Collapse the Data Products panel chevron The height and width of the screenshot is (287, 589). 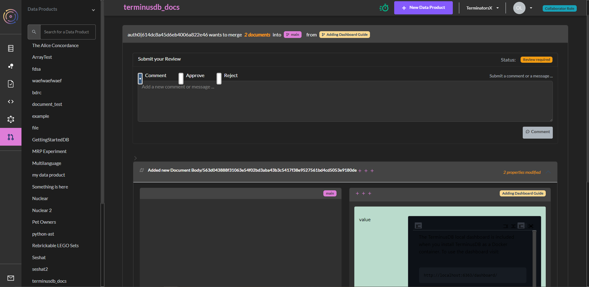click(x=93, y=10)
